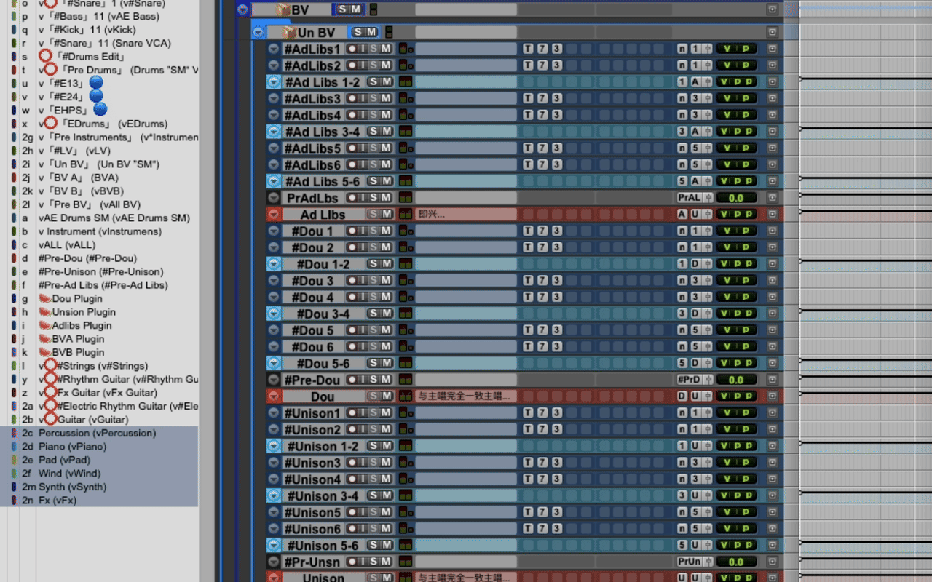Click the right-edge square button on PrAdLbs
Screen dimensions: 932x582
pos(772,198)
